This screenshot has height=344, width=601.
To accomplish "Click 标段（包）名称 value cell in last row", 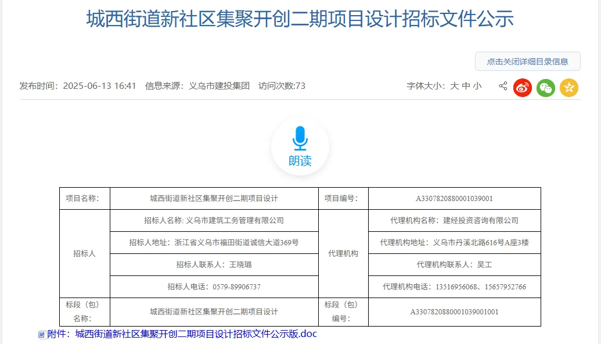I will [214, 312].
